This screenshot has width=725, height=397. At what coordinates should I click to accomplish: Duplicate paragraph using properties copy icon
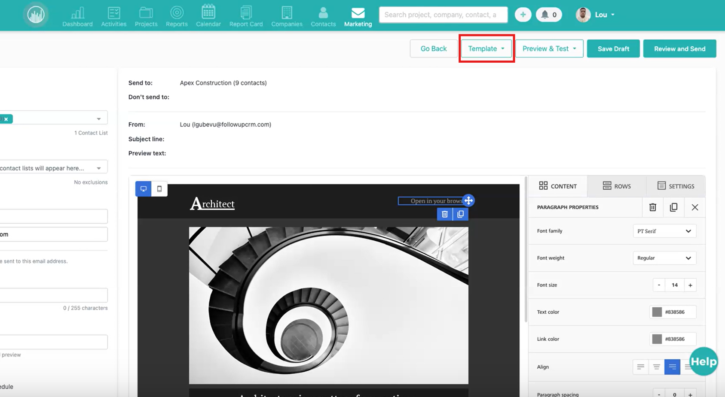tap(673, 207)
